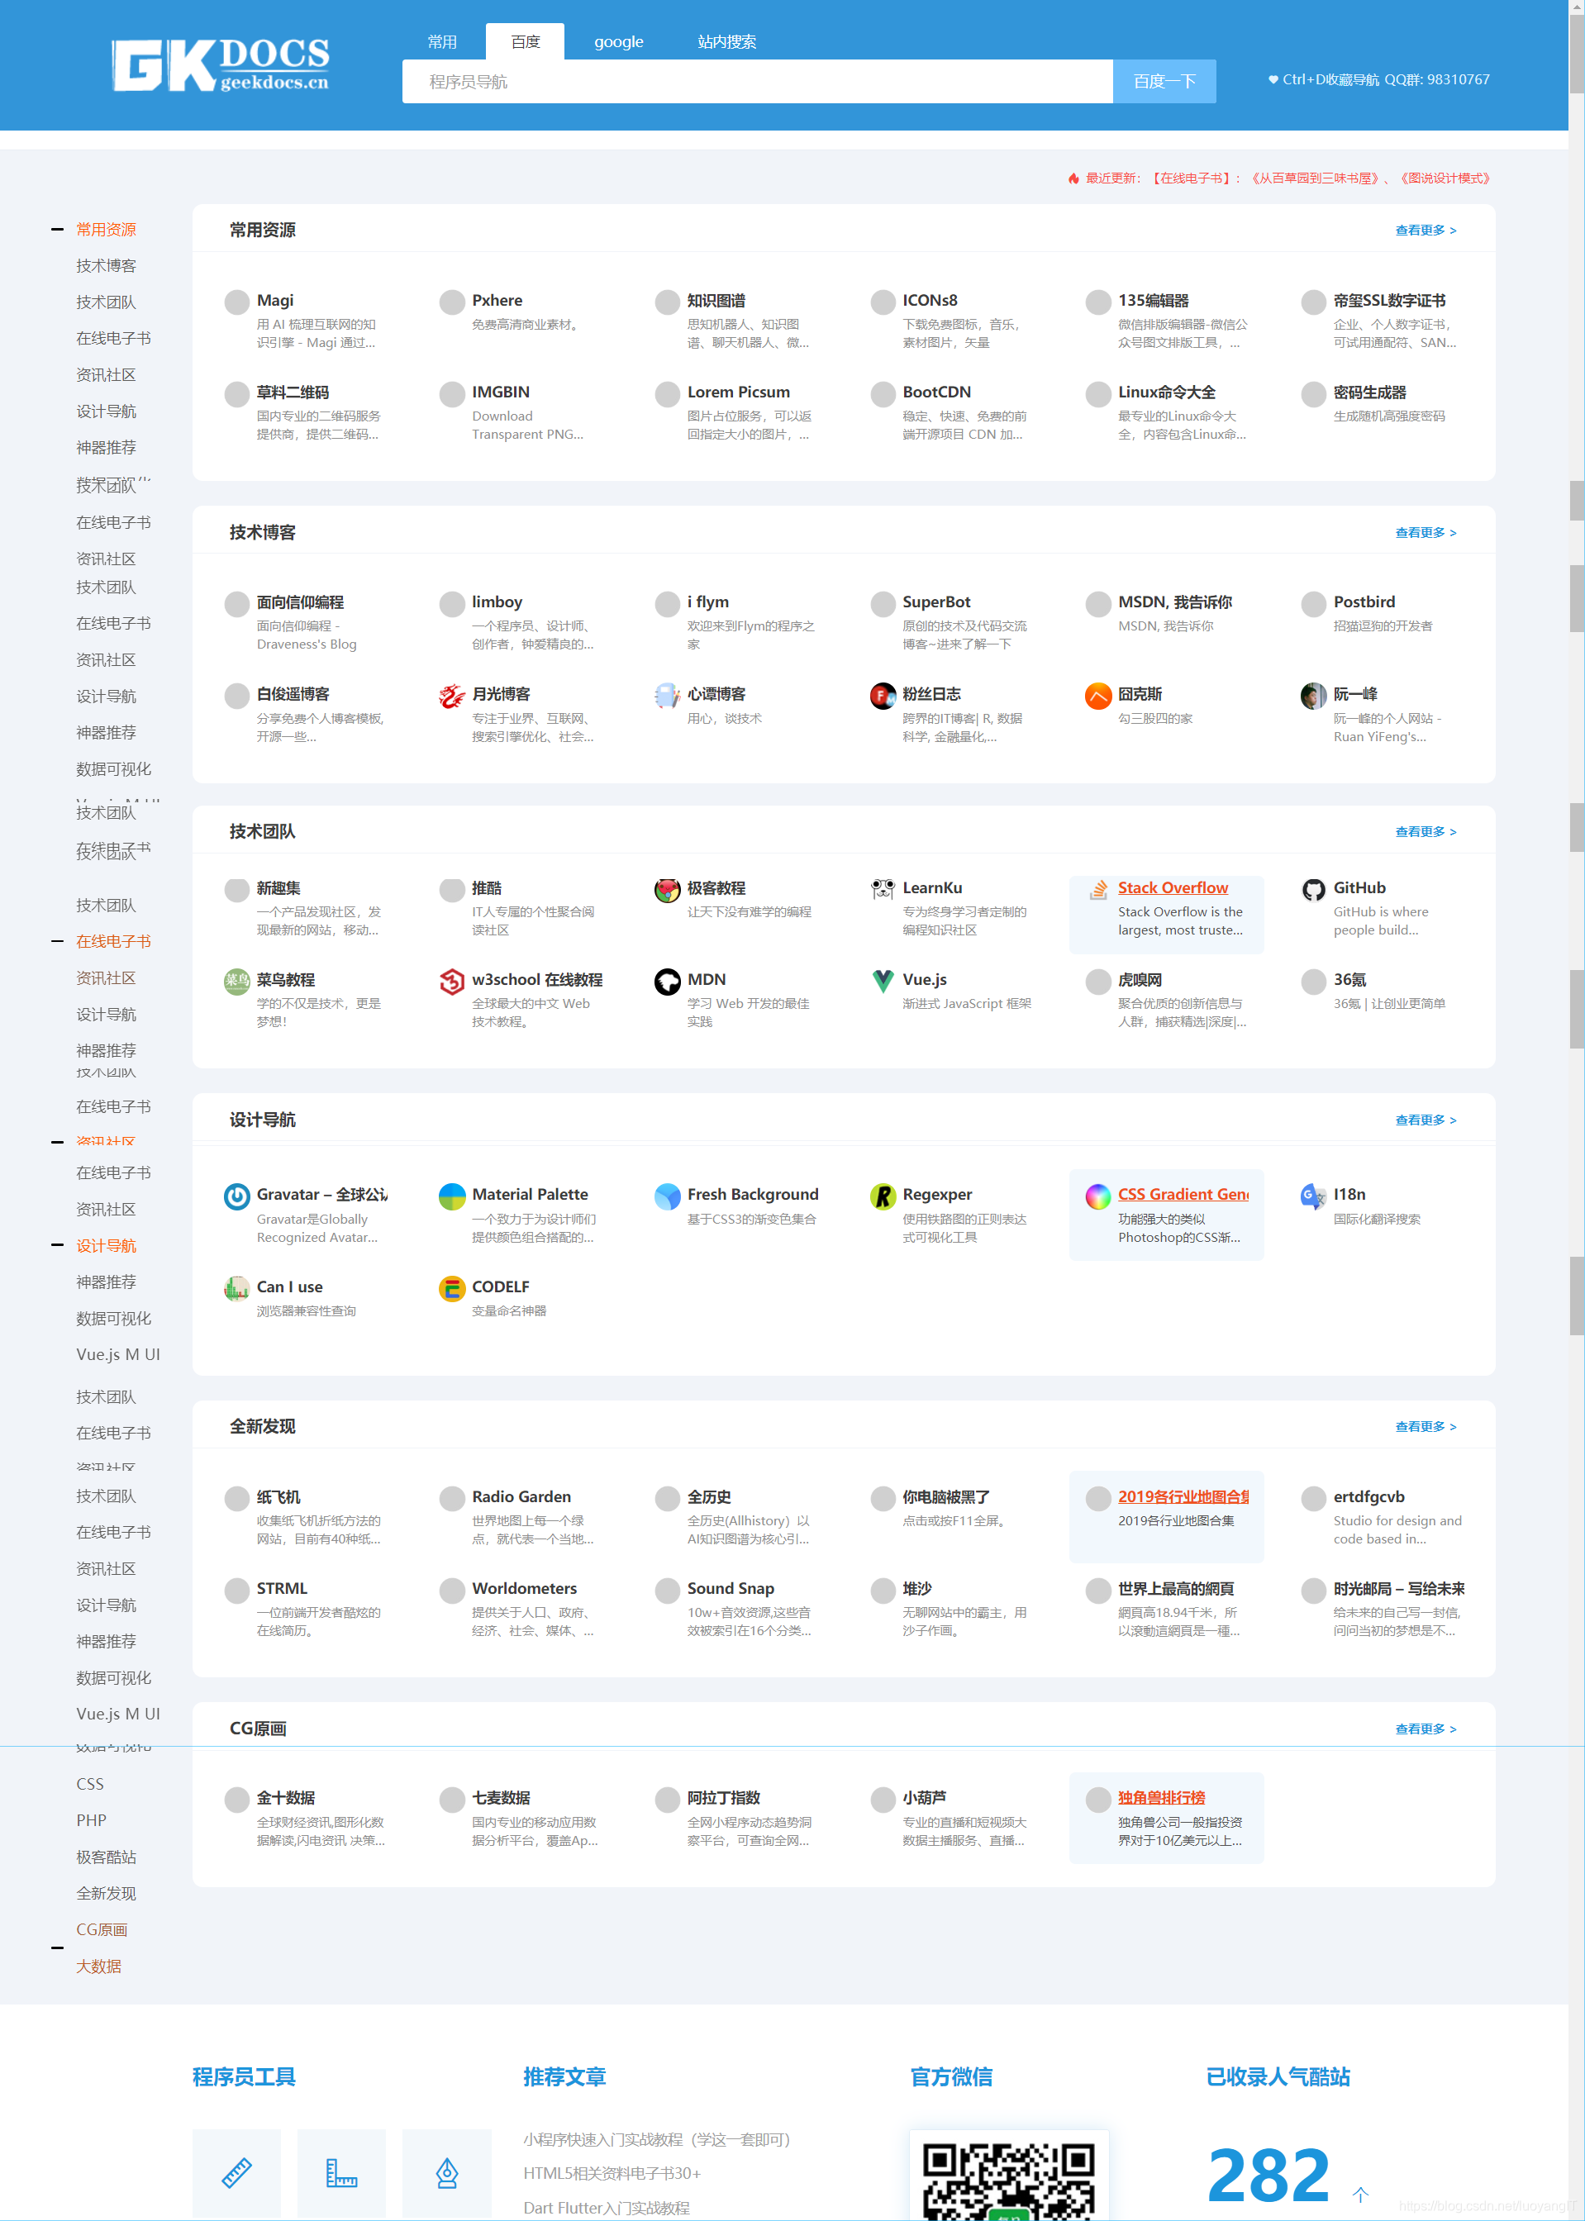This screenshot has height=2221, width=1585.
Task: Click the Material Palette icon
Action: (x=452, y=1196)
